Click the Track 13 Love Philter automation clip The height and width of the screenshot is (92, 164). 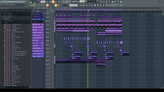coord(80,62)
